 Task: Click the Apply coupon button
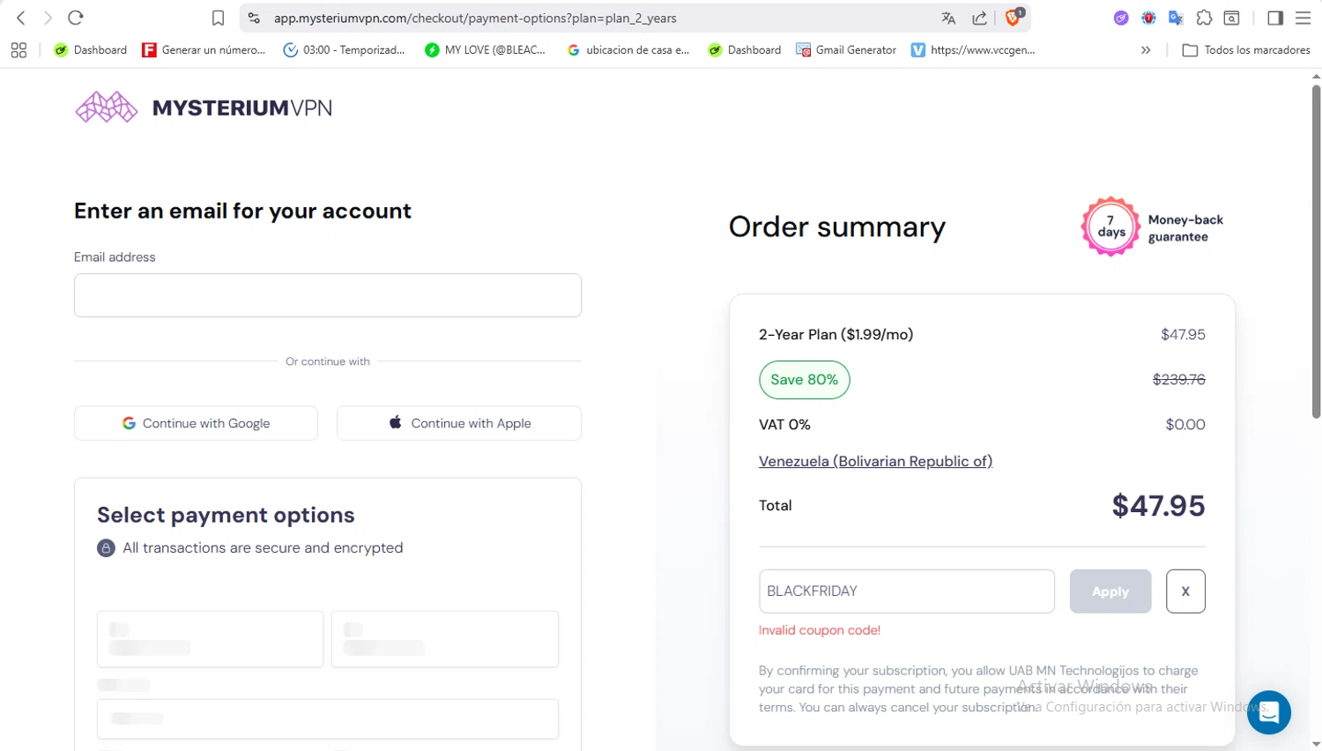[x=1110, y=591]
